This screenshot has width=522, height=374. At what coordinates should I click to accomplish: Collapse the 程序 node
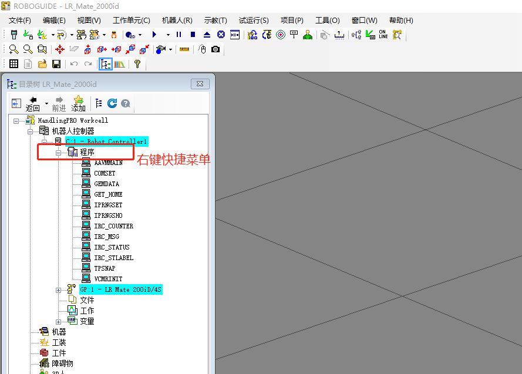tap(58, 153)
